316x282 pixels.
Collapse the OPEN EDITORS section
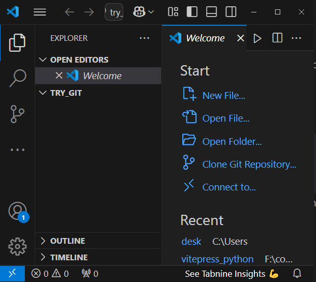pos(79,60)
